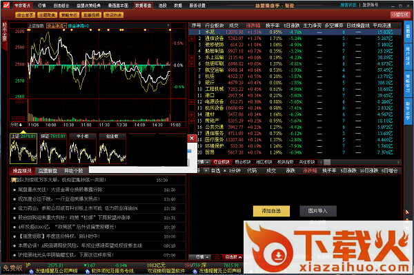Viewport: 414px width, 275px height.
Task: Click the horizontal scrollbar thumb under sector table
Action: coord(327,162)
